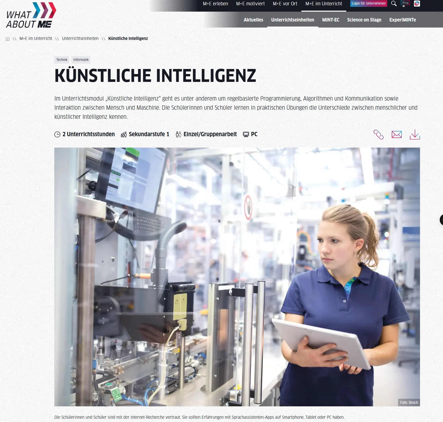Follow the Unterrichtseinheiten breadcrumb link
Image resolution: width=443 pixels, height=422 pixels.
[80, 38]
